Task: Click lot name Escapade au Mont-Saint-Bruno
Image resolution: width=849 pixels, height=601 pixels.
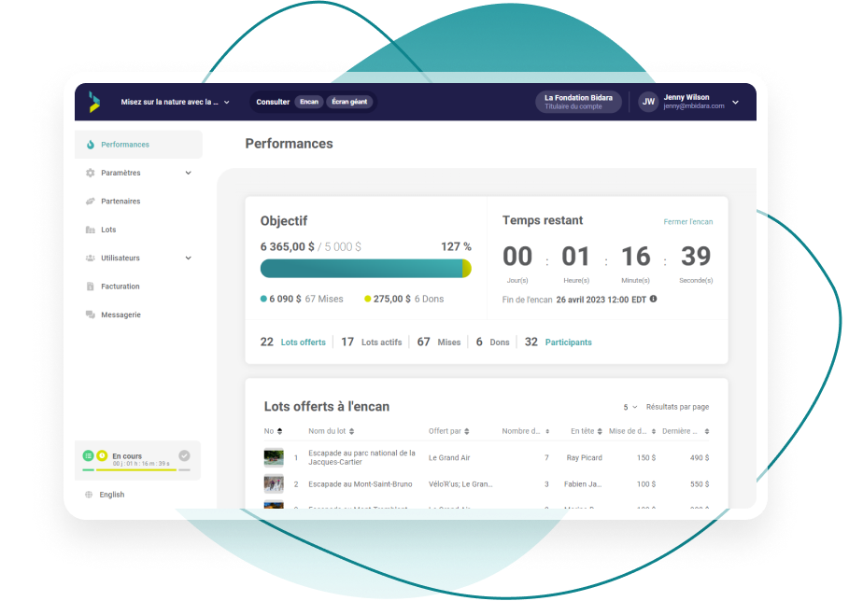Action: (x=361, y=484)
